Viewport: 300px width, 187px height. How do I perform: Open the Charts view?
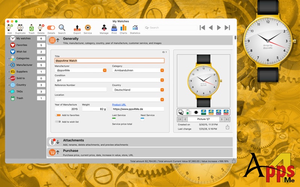(123, 28)
